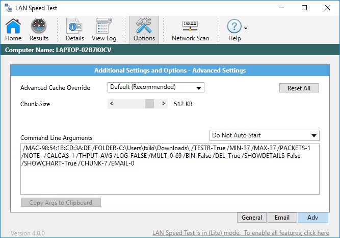Expand the Help dropdown arrow
The height and width of the screenshot is (238, 340).
point(246,28)
